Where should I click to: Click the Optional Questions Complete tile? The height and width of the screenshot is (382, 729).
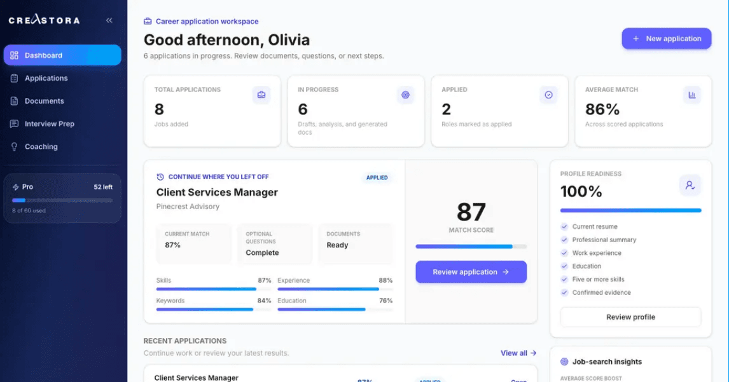click(275, 244)
